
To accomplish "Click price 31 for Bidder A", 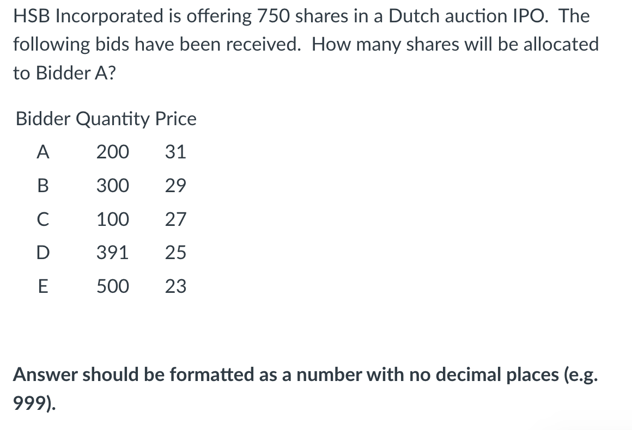I will pyautogui.click(x=176, y=152).
